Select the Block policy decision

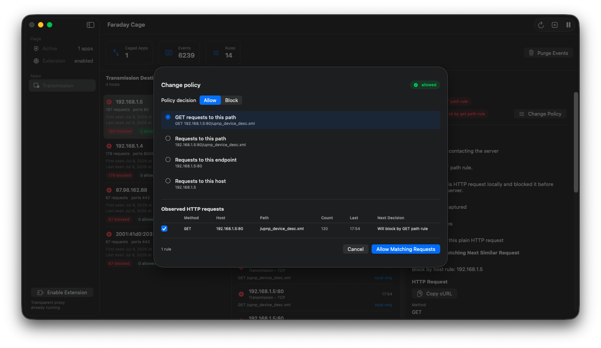[x=232, y=100]
